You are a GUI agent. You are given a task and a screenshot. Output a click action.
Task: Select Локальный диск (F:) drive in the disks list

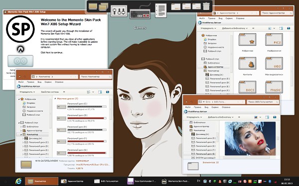pyautogui.click(x=82, y=141)
